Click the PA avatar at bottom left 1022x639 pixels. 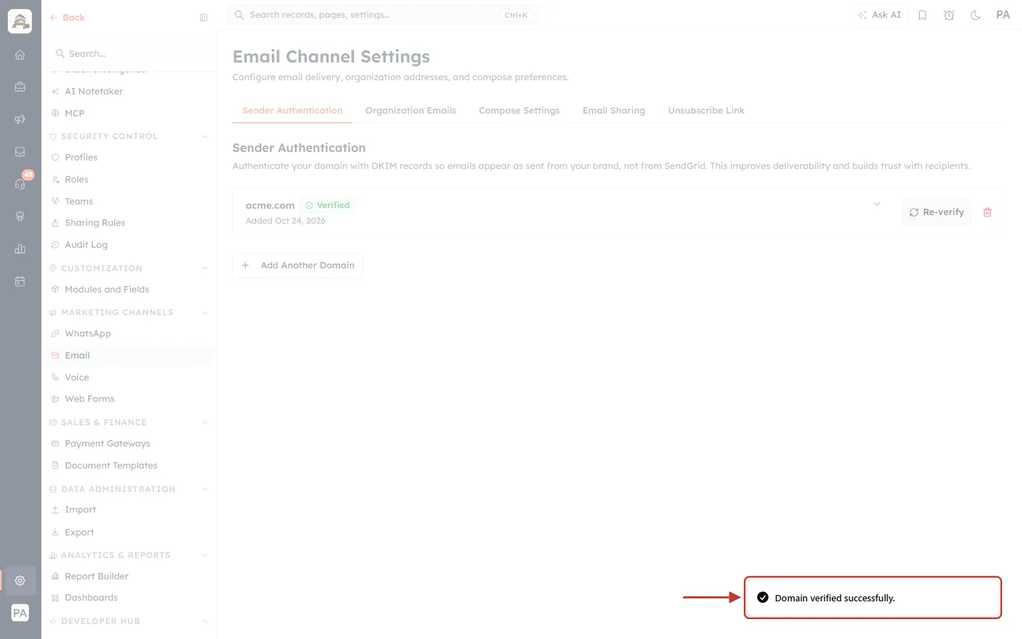tap(20, 613)
